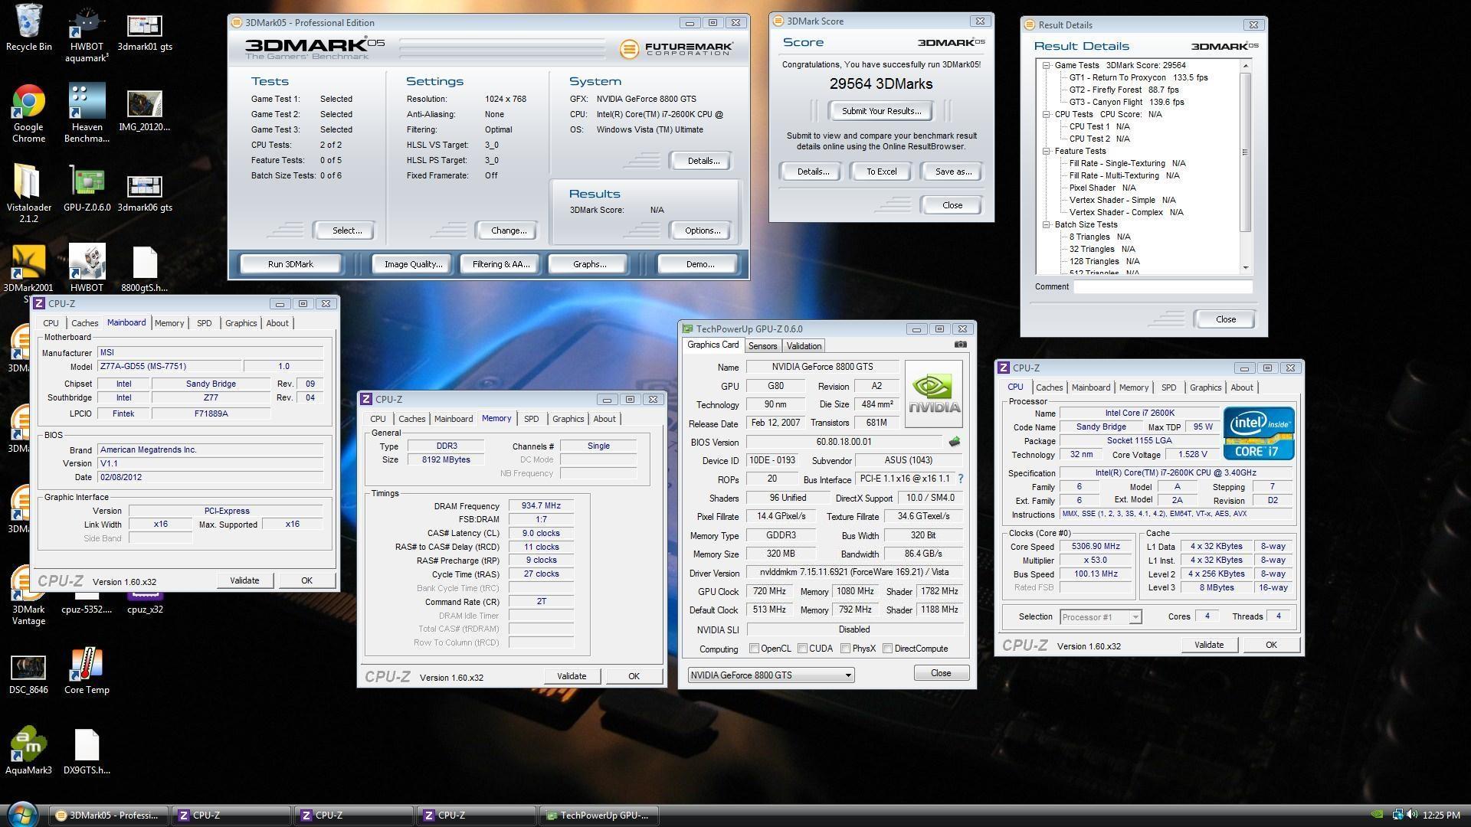This screenshot has height=827, width=1471.
Task: Open About tab in memory CPU-Z window
Action: 604,419
